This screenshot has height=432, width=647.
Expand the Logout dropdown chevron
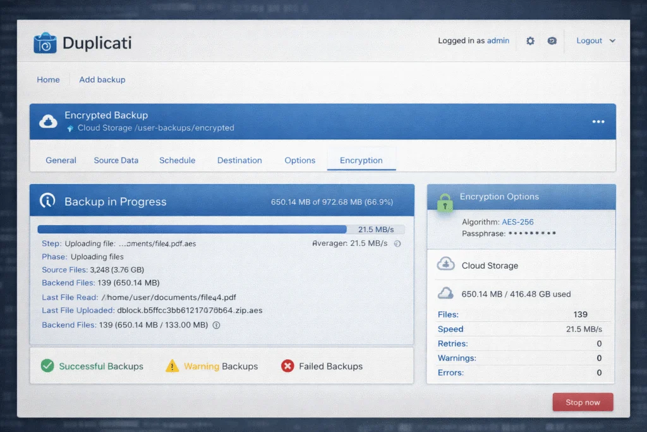pyautogui.click(x=612, y=40)
